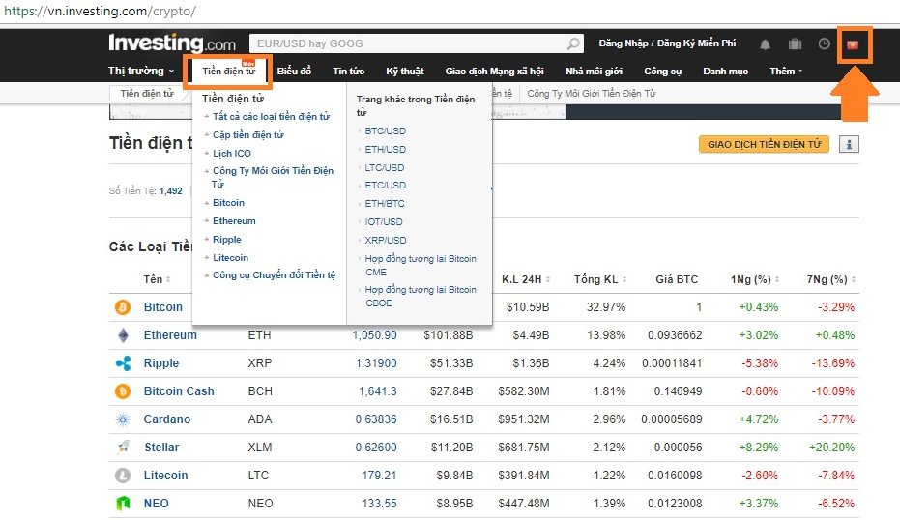Screen dimensions: 900x520
Task: Open the Vietnam flag language selector
Action: (853, 44)
